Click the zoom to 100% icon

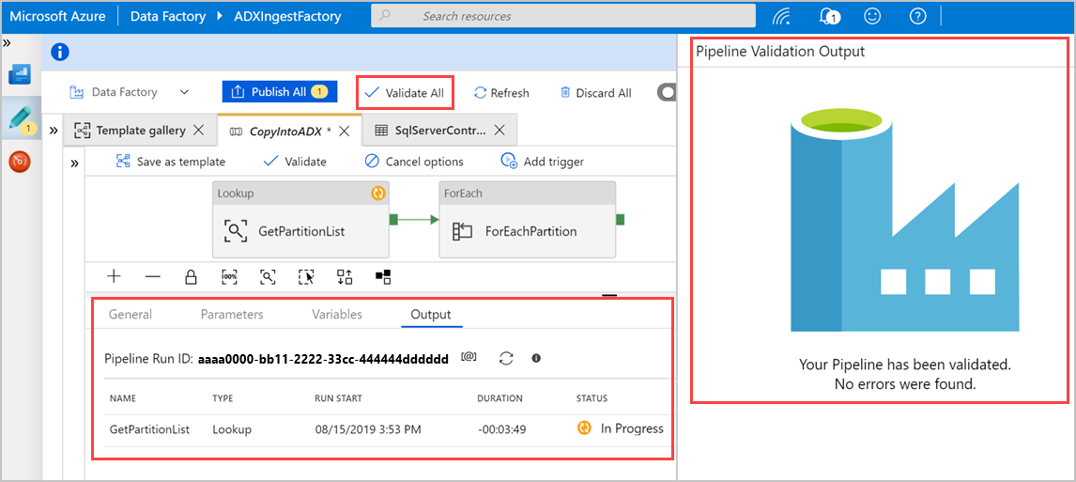(229, 276)
